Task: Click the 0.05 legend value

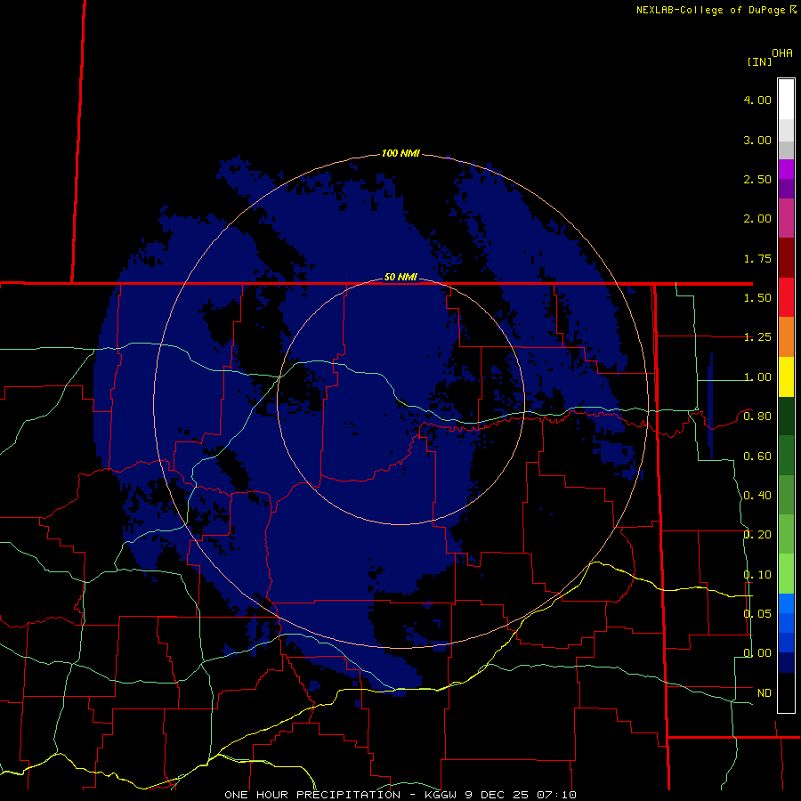Action: point(757,613)
